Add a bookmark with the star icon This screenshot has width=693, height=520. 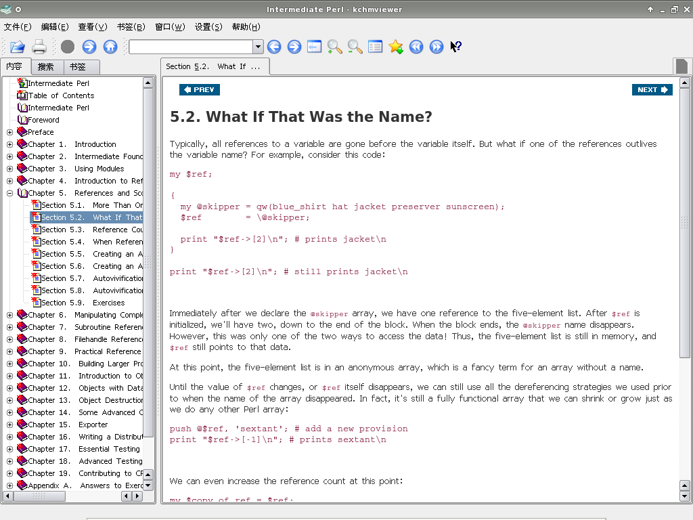point(395,47)
